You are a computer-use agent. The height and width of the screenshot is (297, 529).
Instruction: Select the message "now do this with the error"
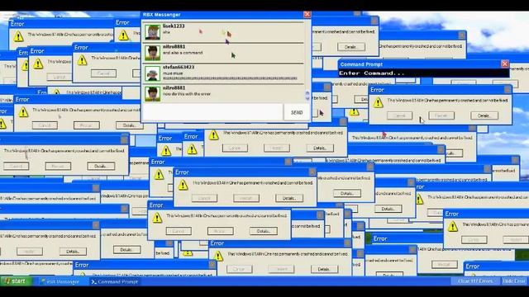[187, 94]
